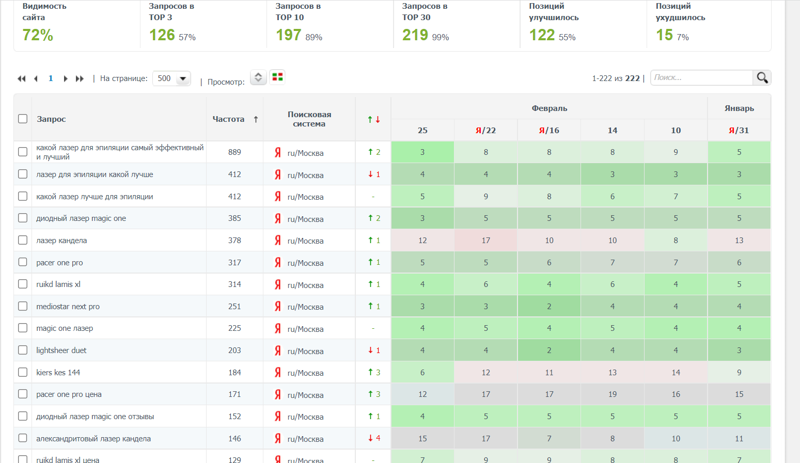Click the Yandex icon in the 'pacer one pro' row
800x463 pixels.
tap(278, 263)
